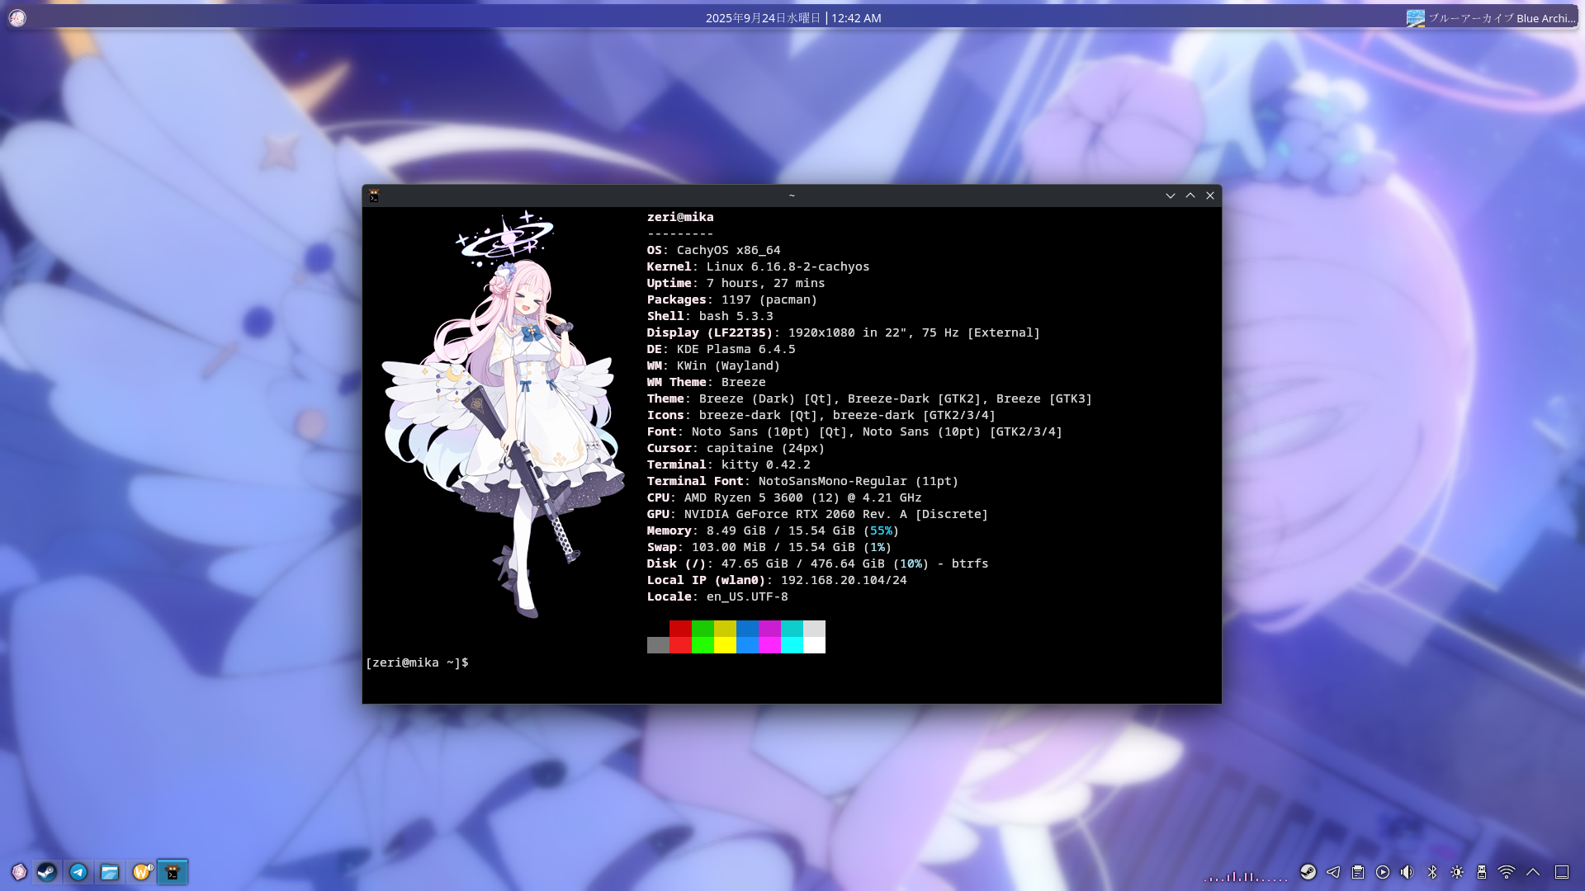The height and width of the screenshot is (891, 1585).
Task: Open the media player tray control
Action: coord(1383,872)
